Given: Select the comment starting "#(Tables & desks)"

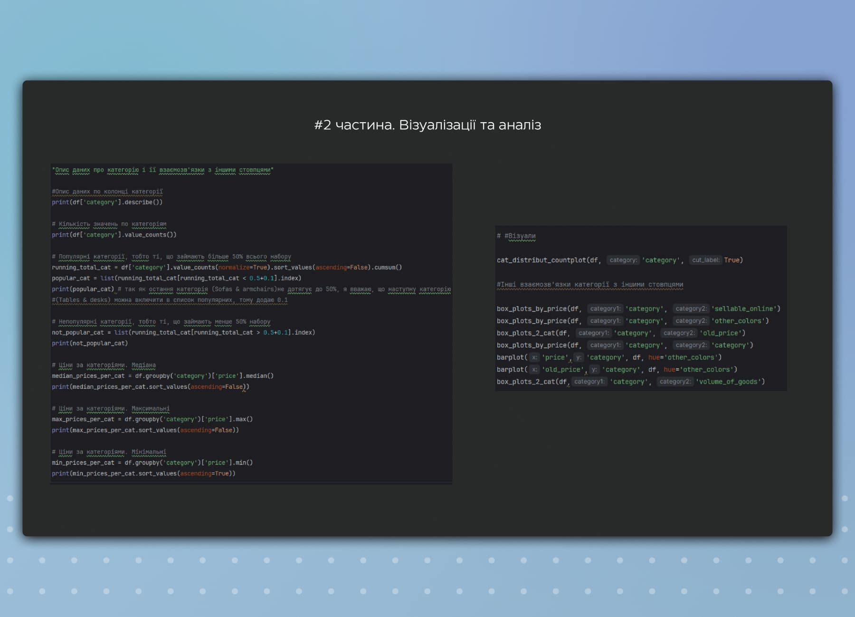Looking at the screenshot, I should (170, 300).
